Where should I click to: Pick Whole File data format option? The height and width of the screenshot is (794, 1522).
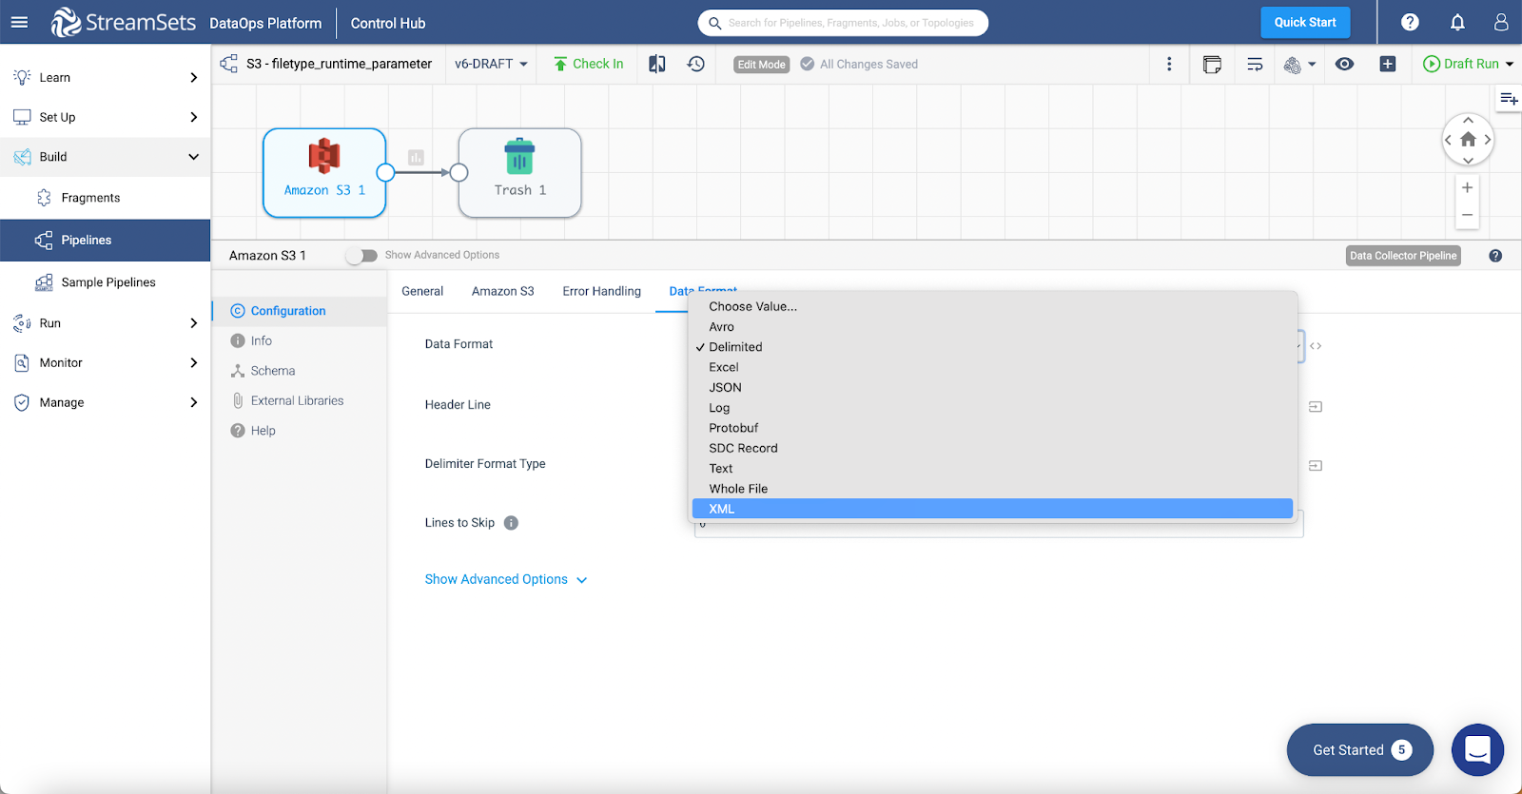(992, 489)
